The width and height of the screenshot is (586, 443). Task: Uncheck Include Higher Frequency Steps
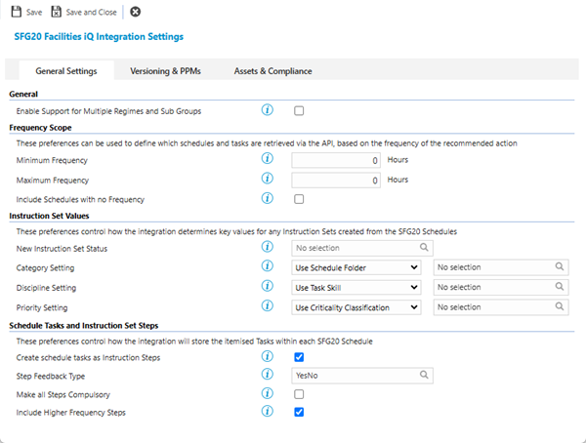coord(300,413)
